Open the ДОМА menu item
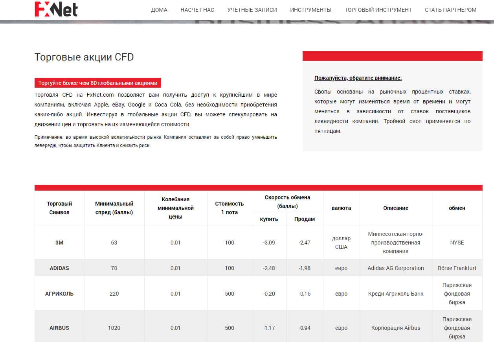The height and width of the screenshot is (342, 494). (x=159, y=10)
